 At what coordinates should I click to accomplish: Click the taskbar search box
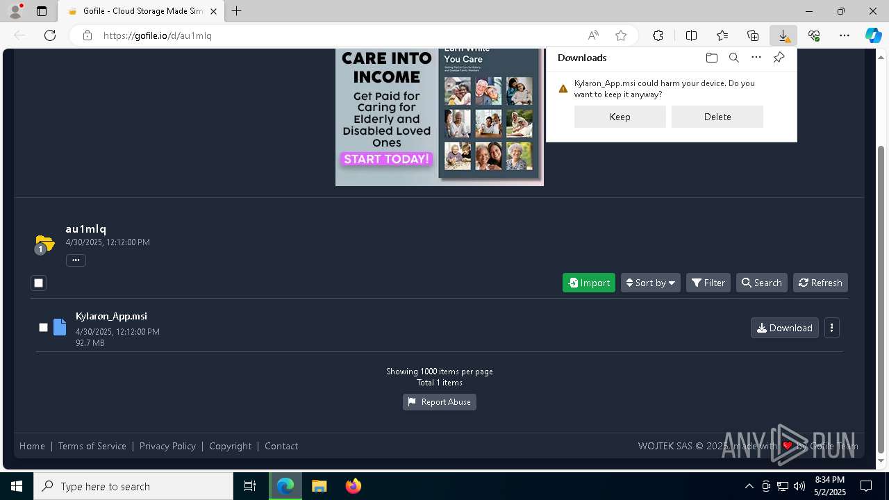pyautogui.click(x=133, y=486)
